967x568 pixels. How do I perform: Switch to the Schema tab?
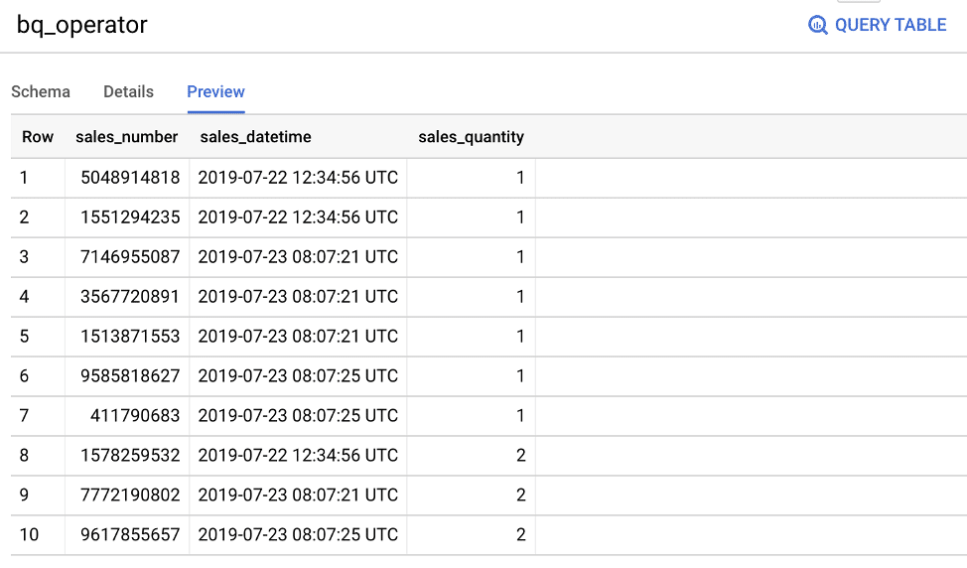(x=41, y=92)
